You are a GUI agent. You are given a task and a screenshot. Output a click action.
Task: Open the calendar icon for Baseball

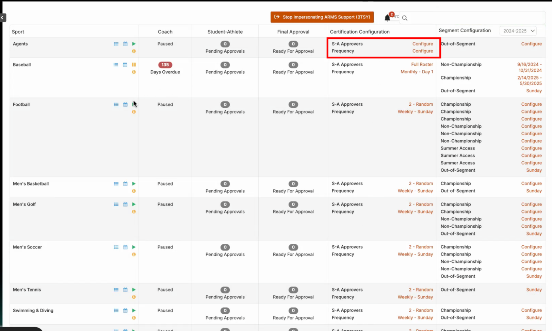point(125,65)
